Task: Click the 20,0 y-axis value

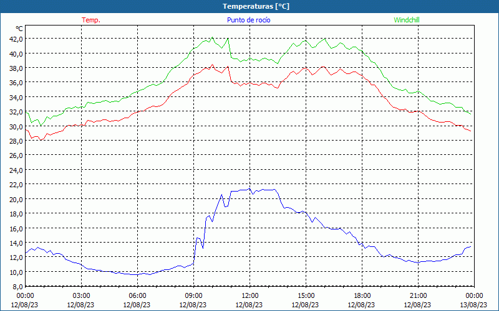Action: pos(17,199)
